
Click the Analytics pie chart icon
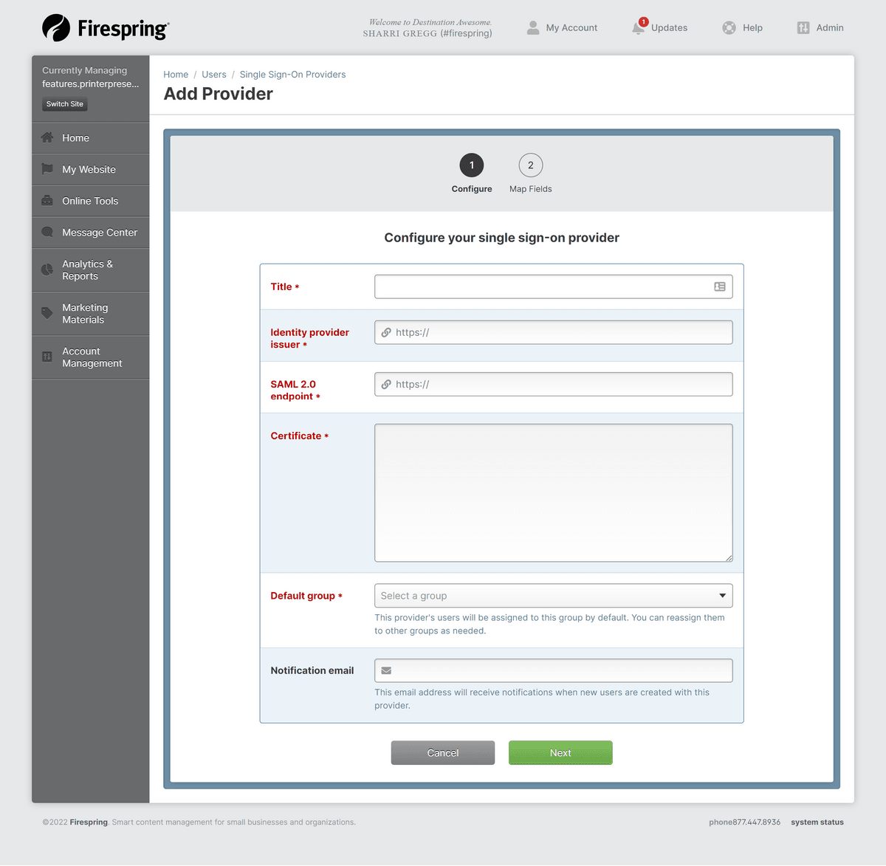pyautogui.click(x=47, y=270)
